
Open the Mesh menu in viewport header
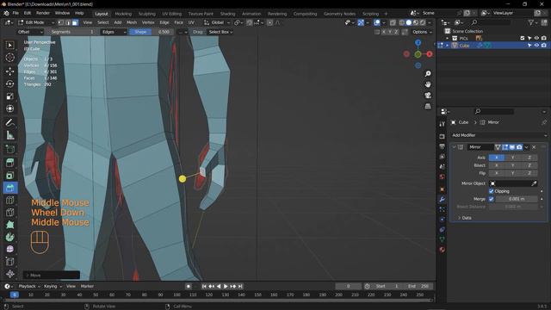point(132,22)
